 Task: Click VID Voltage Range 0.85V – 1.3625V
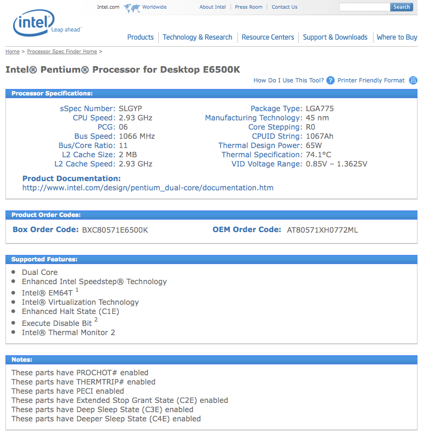coord(336,164)
